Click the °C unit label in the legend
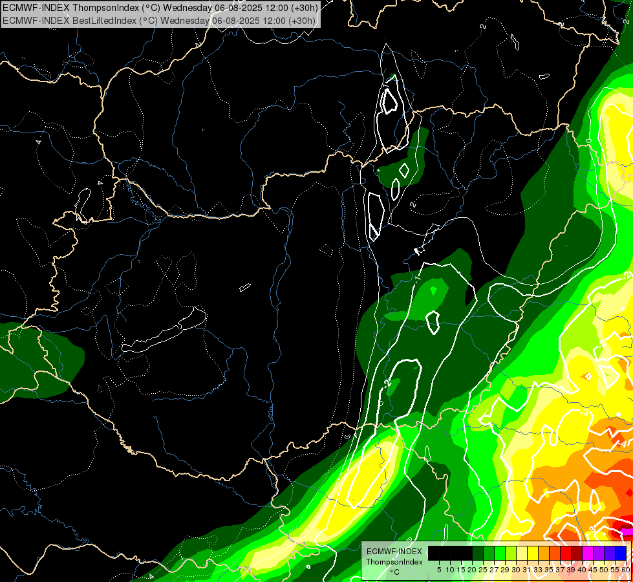The width and height of the screenshot is (633, 582). (x=394, y=572)
